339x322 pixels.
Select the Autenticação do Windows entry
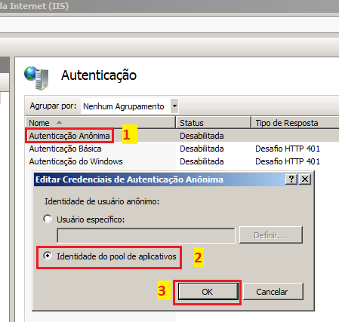pos(76,161)
